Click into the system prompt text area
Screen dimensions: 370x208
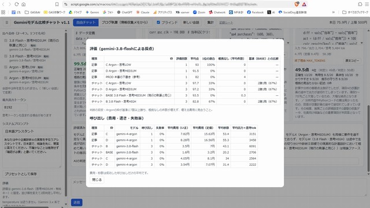(x=32, y=152)
